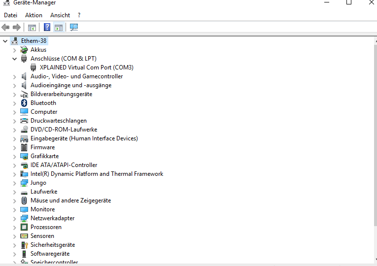This screenshot has height=266, width=377.
Task: Click the Firmware chip icon
Action: tap(24, 147)
